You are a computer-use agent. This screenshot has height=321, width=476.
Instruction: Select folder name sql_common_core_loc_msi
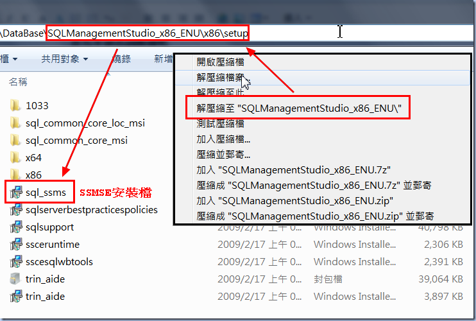(x=85, y=123)
